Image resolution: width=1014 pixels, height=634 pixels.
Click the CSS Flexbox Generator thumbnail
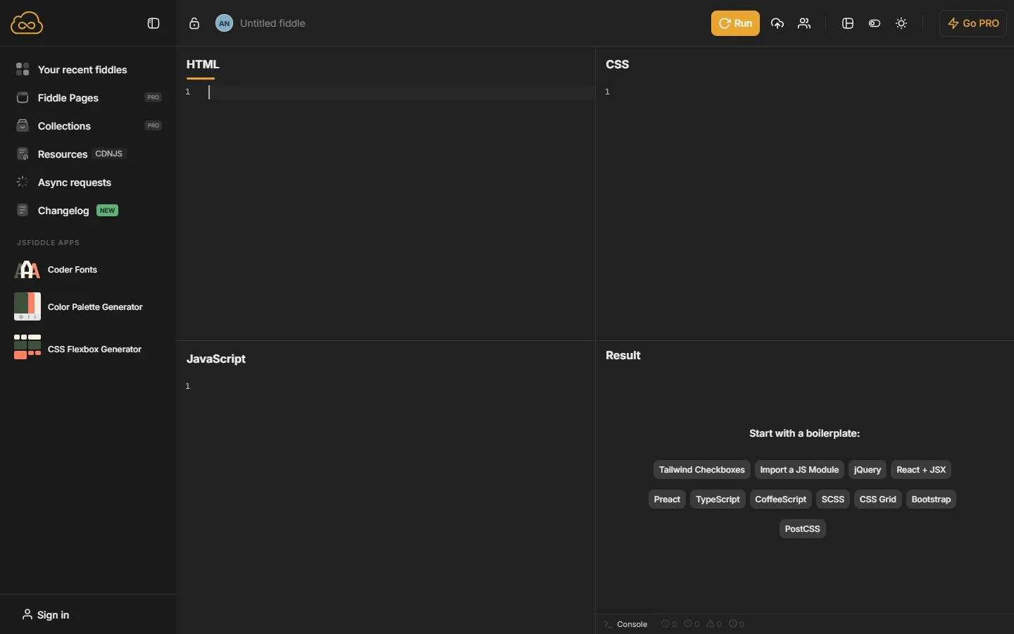click(27, 347)
